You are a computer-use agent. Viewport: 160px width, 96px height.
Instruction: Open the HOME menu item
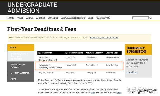point(11,18)
